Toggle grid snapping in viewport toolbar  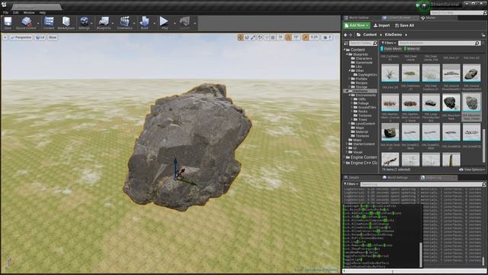tap(273, 37)
